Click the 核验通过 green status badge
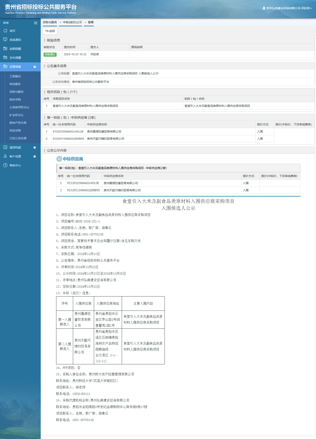This screenshot has height=439, width=316. (x=50, y=54)
